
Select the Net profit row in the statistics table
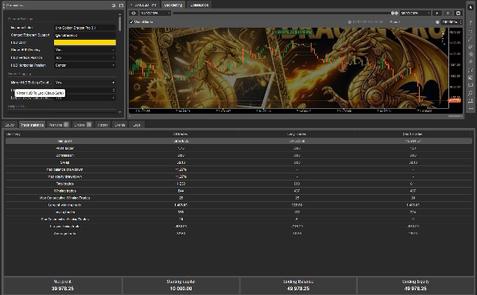238,141
